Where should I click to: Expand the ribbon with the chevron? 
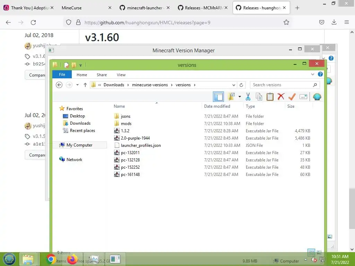pyautogui.click(x=313, y=74)
